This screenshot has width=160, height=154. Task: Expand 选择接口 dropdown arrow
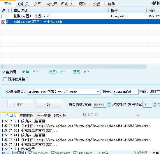(x=98, y=92)
